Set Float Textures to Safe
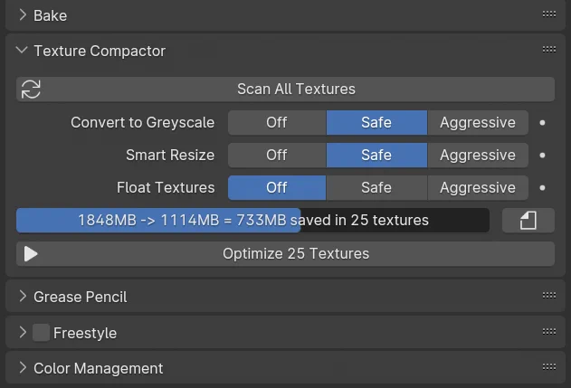 click(376, 188)
